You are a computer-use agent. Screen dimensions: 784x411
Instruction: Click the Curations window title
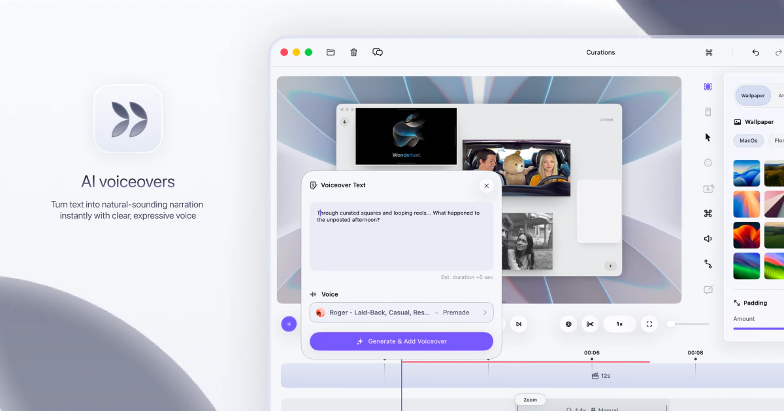click(600, 52)
